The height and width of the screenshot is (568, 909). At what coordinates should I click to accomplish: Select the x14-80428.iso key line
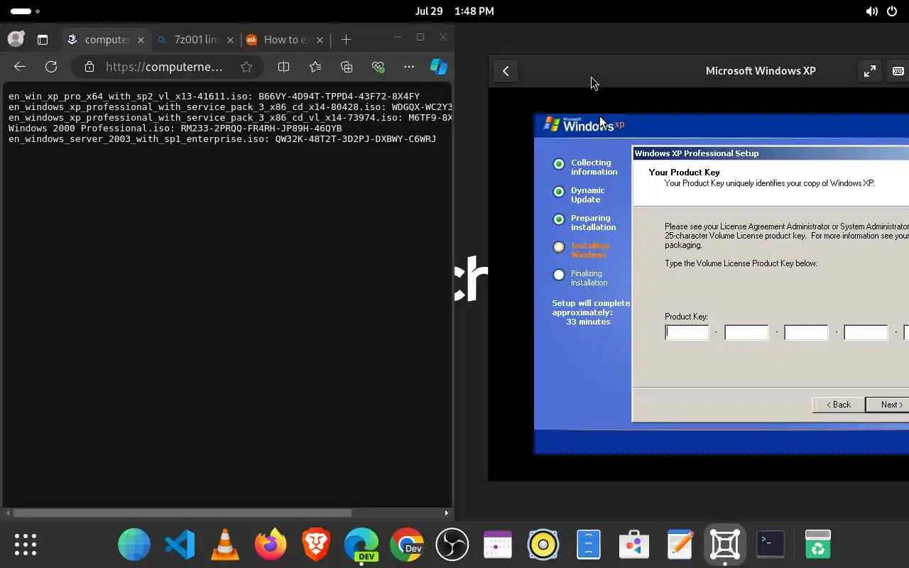(x=230, y=106)
